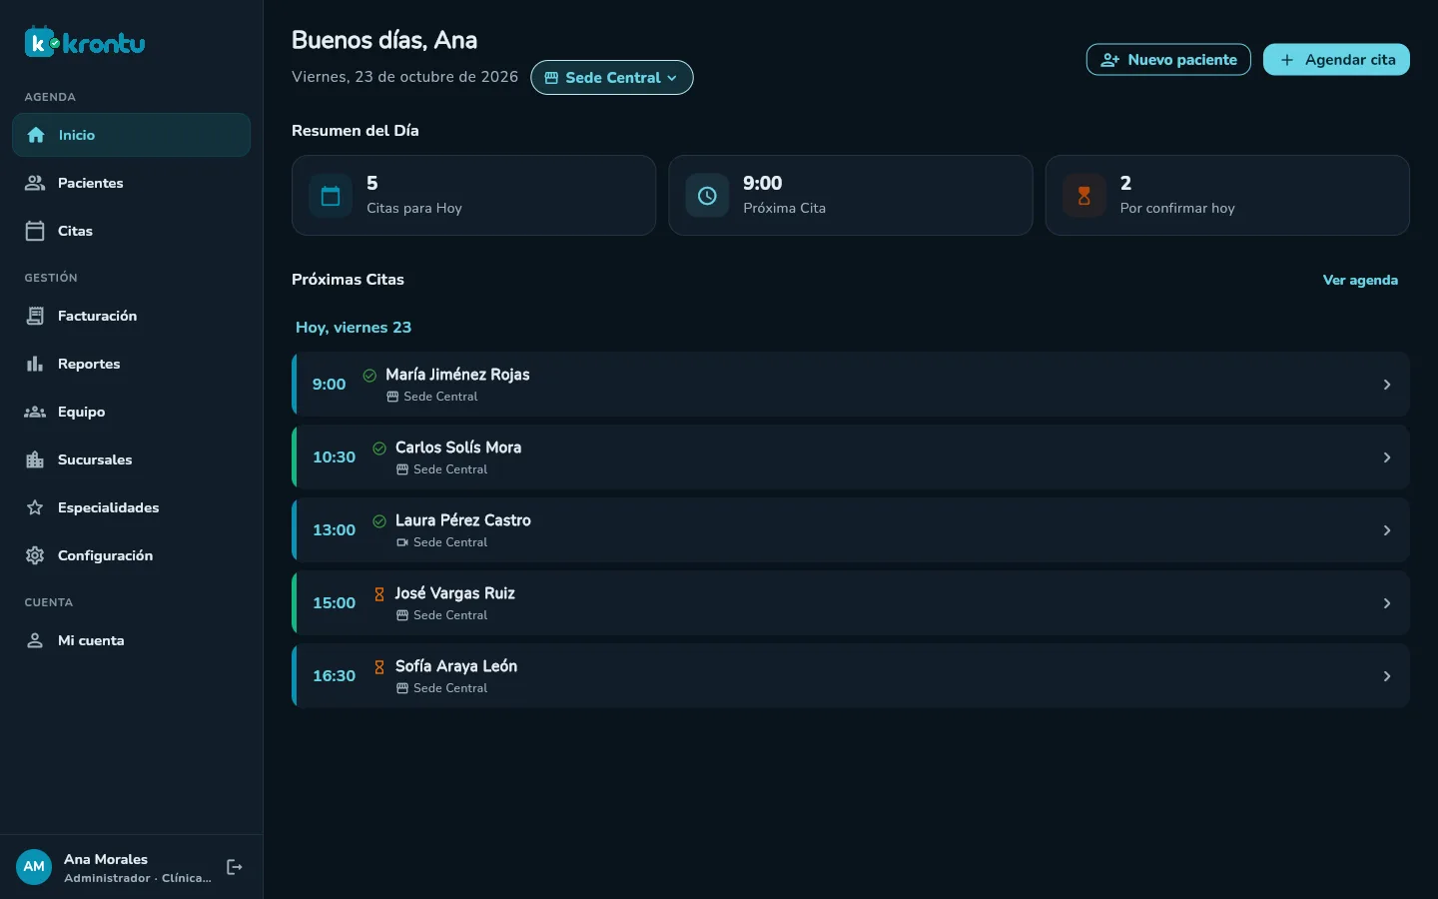
Task: Click confirmed check icon for María Jiménez Rojas
Action: click(x=369, y=376)
